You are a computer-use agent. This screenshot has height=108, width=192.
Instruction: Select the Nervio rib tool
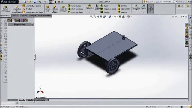coord(105,6)
